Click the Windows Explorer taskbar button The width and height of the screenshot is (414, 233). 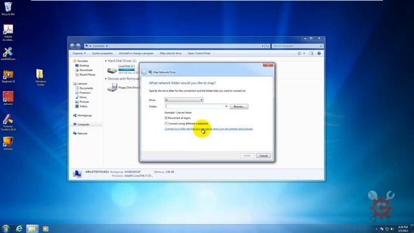[x=32, y=228]
